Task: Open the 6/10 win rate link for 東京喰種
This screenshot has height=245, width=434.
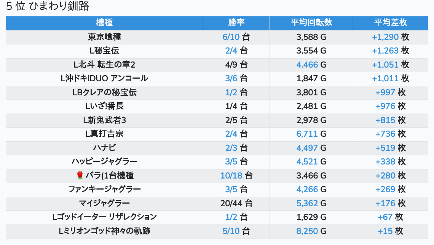Action: pos(231,37)
